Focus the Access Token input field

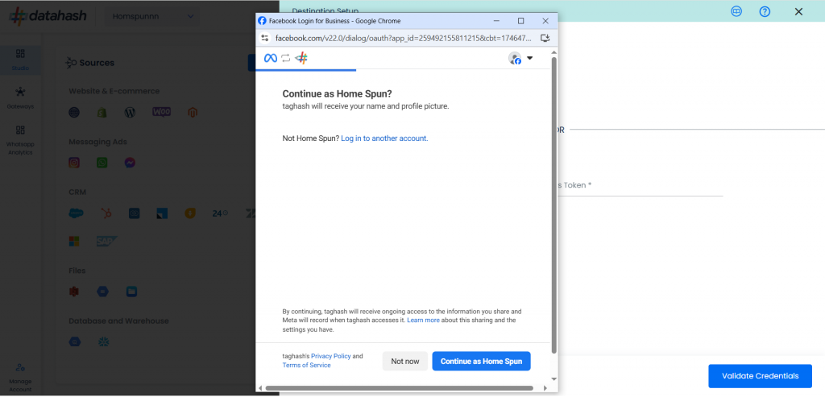(641, 186)
